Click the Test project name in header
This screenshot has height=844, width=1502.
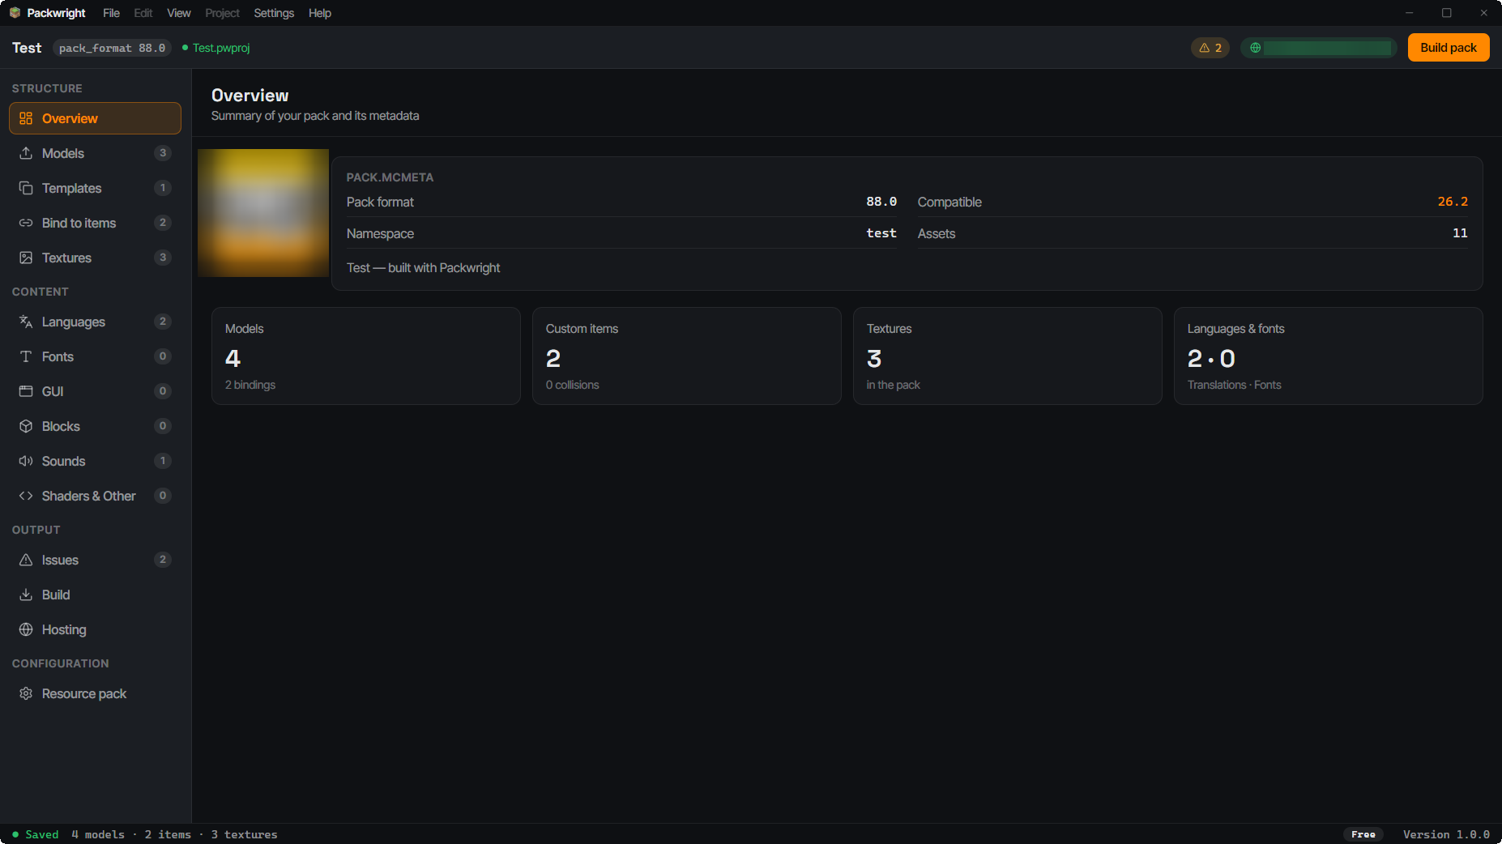(x=27, y=48)
